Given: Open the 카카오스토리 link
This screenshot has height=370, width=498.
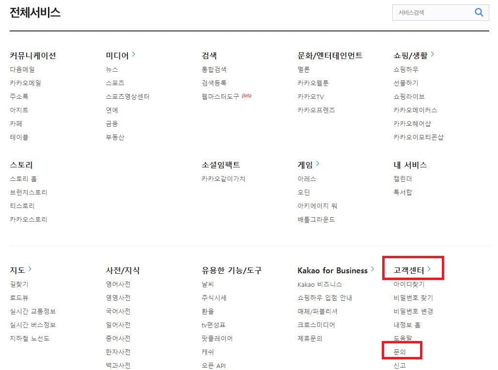Looking at the screenshot, I should click(29, 220).
